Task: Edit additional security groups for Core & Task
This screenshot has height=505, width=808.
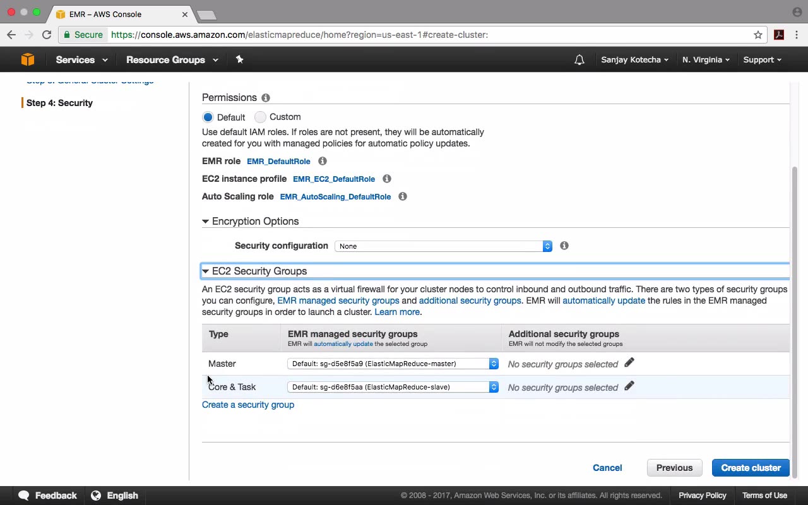Action: click(x=629, y=386)
